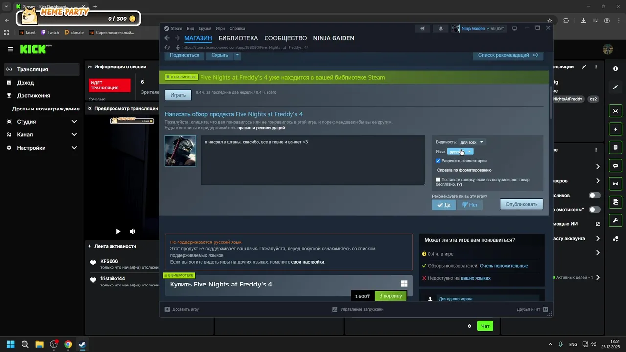Toggle Allow comments checkbox
The image size is (626, 352).
click(x=438, y=161)
